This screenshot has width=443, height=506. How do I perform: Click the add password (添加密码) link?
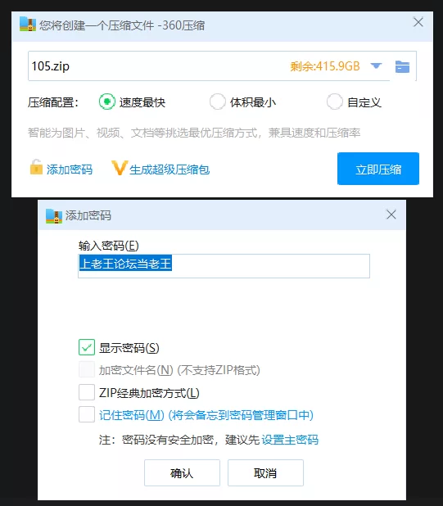point(70,169)
